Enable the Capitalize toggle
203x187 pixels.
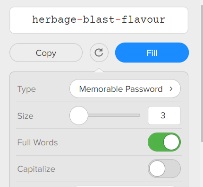(164, 169)
